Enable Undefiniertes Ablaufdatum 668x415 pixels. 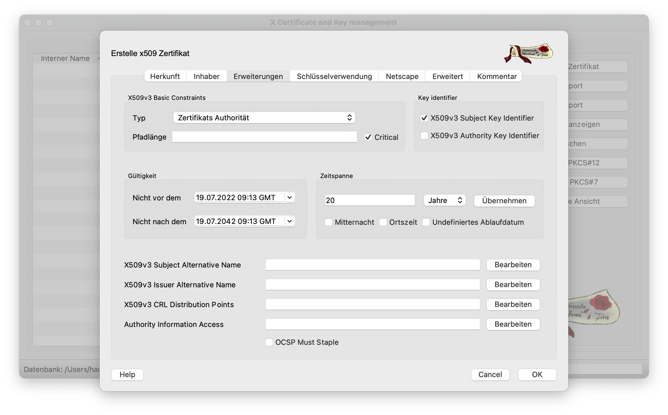426,222
